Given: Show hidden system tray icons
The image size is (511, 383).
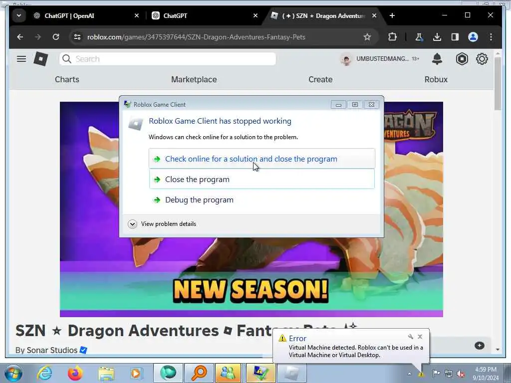Looking at the screenshot, I should pos(409,374).
